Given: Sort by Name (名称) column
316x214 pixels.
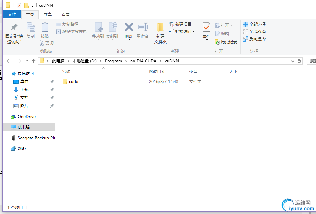Looking at the screenshot, I should tap(66, 71).
